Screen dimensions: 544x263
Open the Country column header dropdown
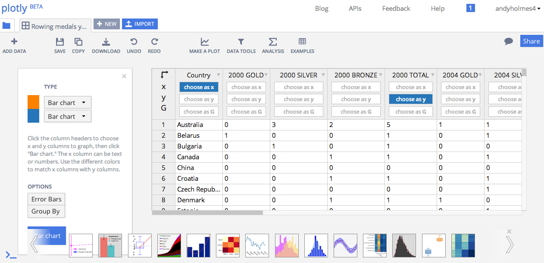coord(218,74)
